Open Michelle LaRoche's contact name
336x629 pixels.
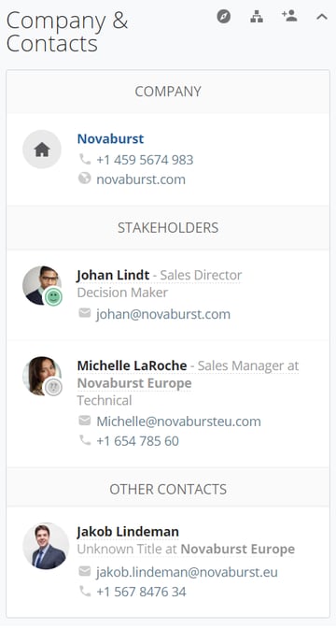coord(132,365)
